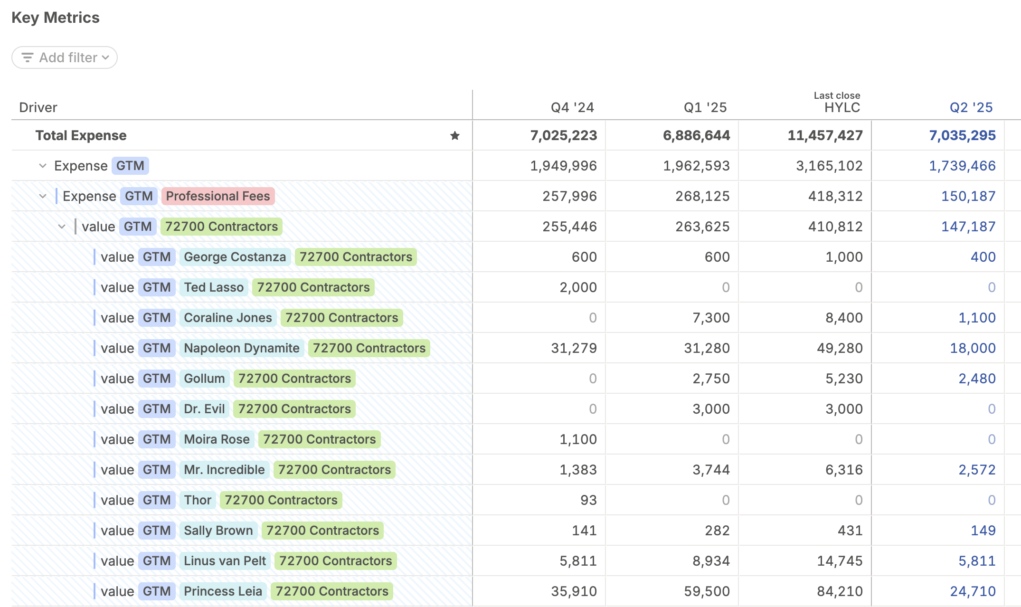
Task: Click the Princess Leia tag
Action: tap(223, 591)
